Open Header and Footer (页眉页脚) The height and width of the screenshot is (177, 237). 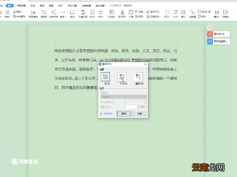tap(83, 14)
